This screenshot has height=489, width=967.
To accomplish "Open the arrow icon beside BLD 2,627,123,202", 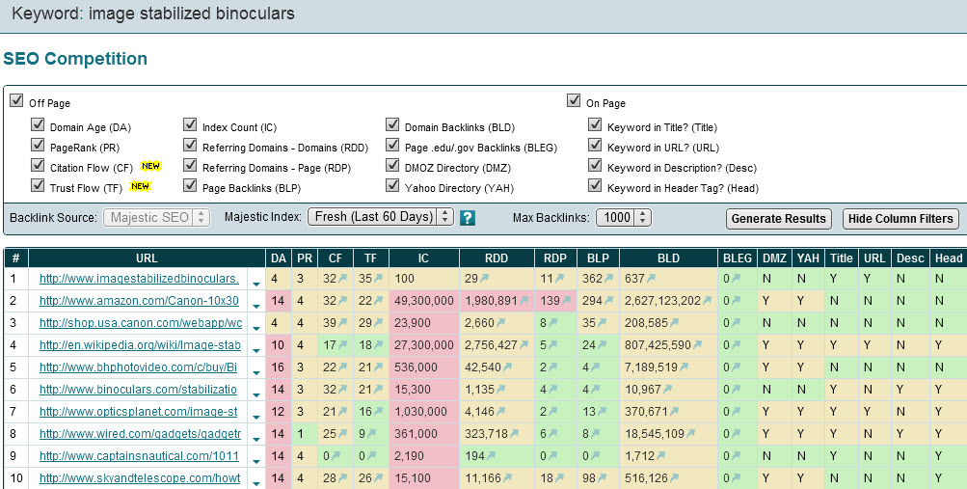I will pyautogui.click(x=708, y=301).
